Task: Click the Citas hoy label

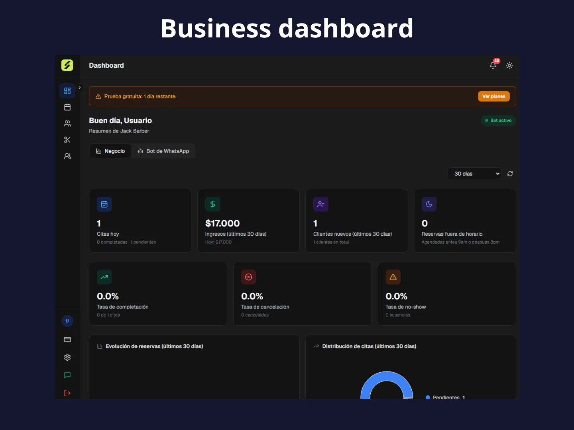Action: [x=108, y=234]
